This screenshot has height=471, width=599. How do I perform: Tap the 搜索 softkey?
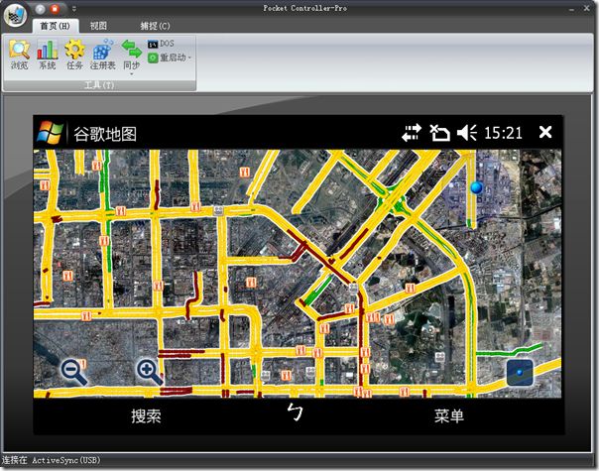pos(146,416)
